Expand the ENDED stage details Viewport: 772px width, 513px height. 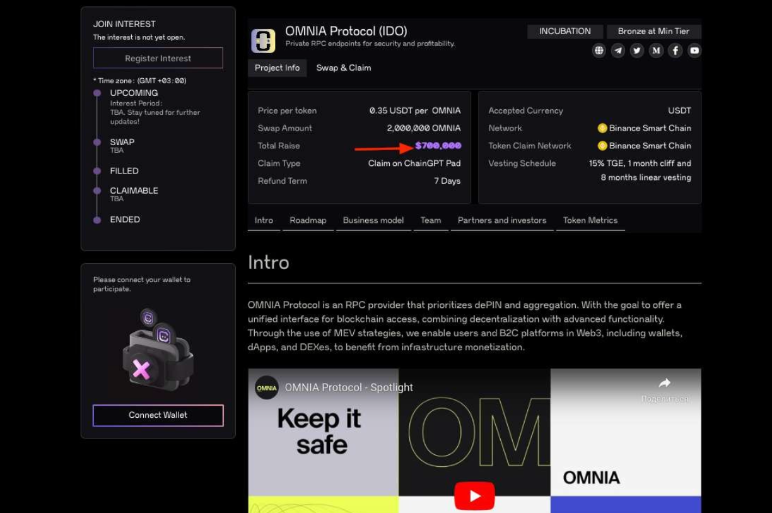pos(97,219)
